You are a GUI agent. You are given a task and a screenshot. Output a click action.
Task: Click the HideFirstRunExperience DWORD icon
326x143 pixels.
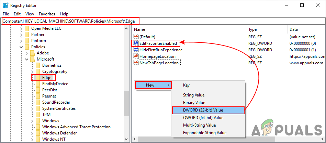[136, 50]
